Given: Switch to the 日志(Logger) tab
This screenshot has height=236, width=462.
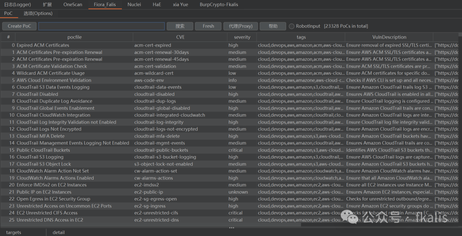Looking at the screenshot, I should [18, 4].
